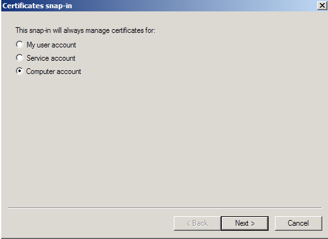Click the word 'Next' on its button

(242, 223)
